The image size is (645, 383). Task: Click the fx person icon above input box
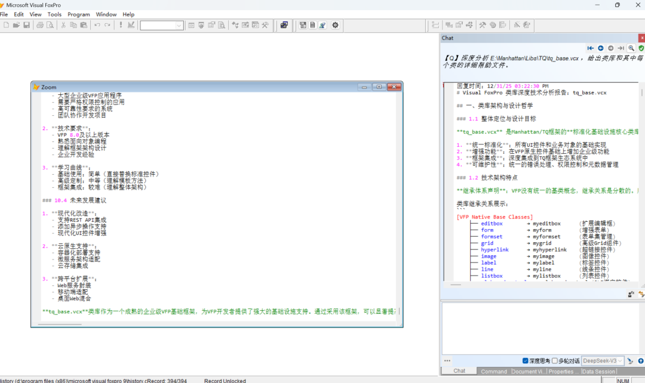pos(631,294)
